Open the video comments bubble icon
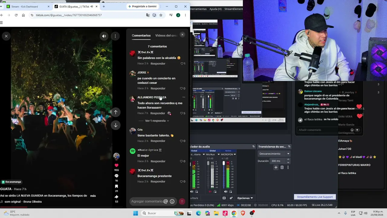 click(x=116, y=176)
